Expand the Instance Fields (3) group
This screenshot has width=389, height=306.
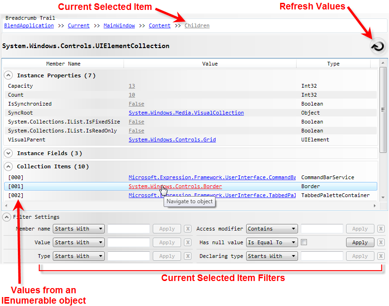(x=8, y=153)
